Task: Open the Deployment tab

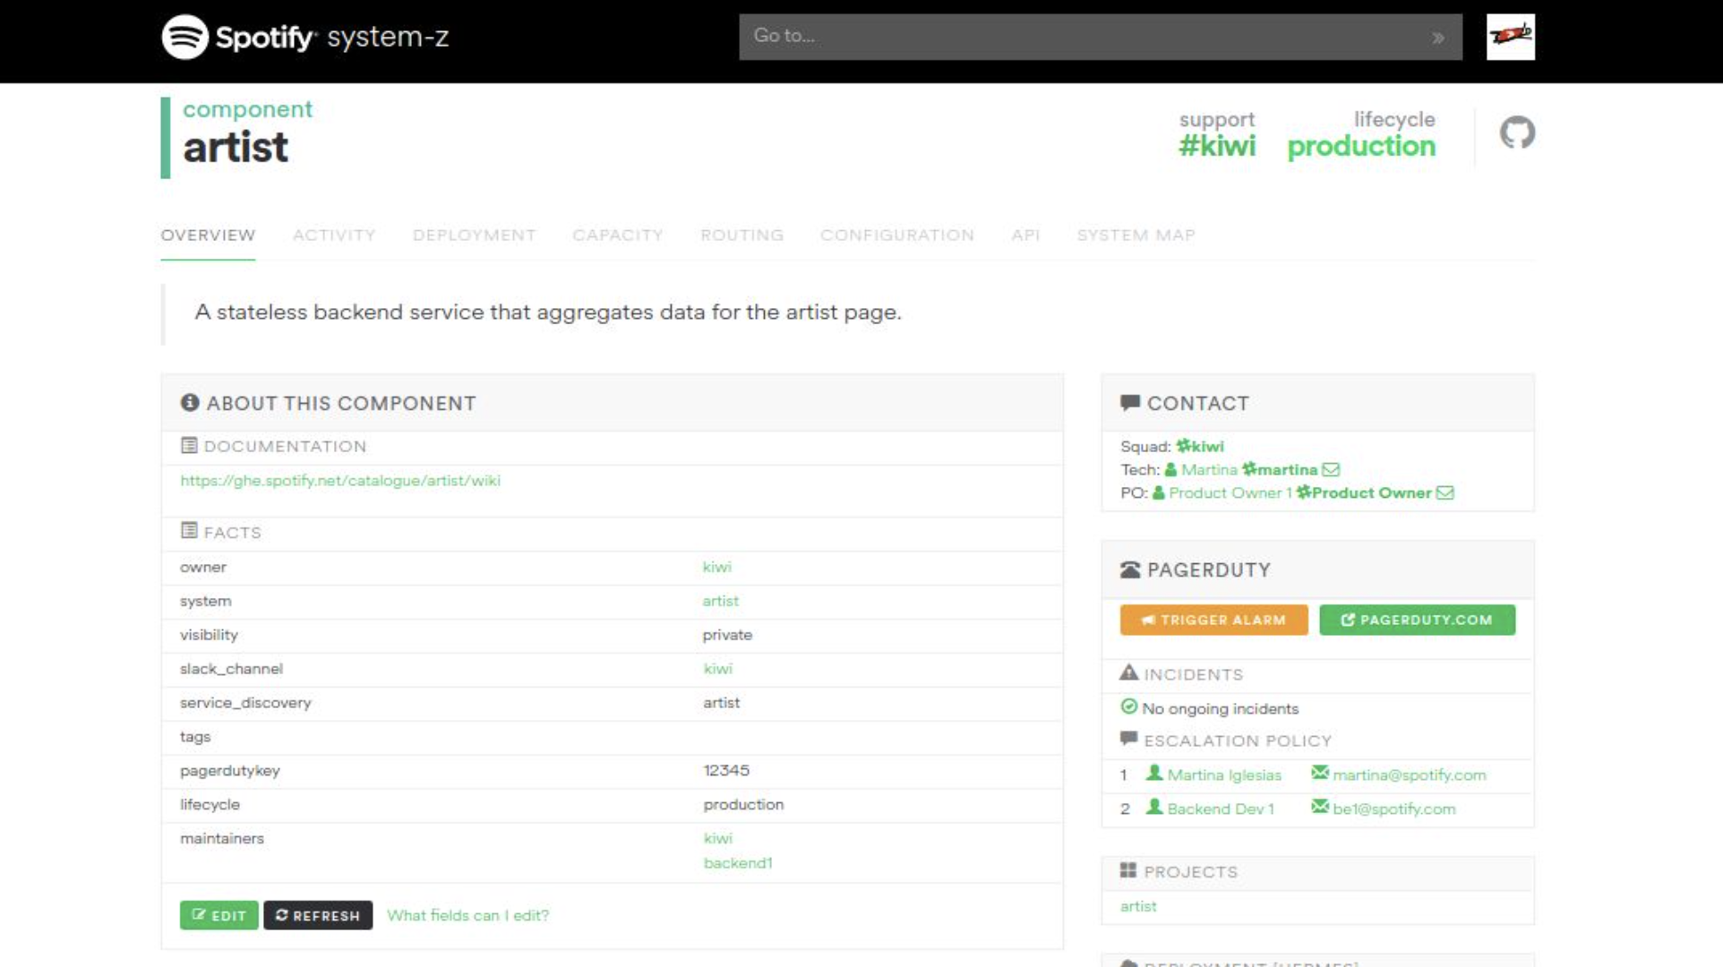Action: pyautogui.click(x=474, y=235)
